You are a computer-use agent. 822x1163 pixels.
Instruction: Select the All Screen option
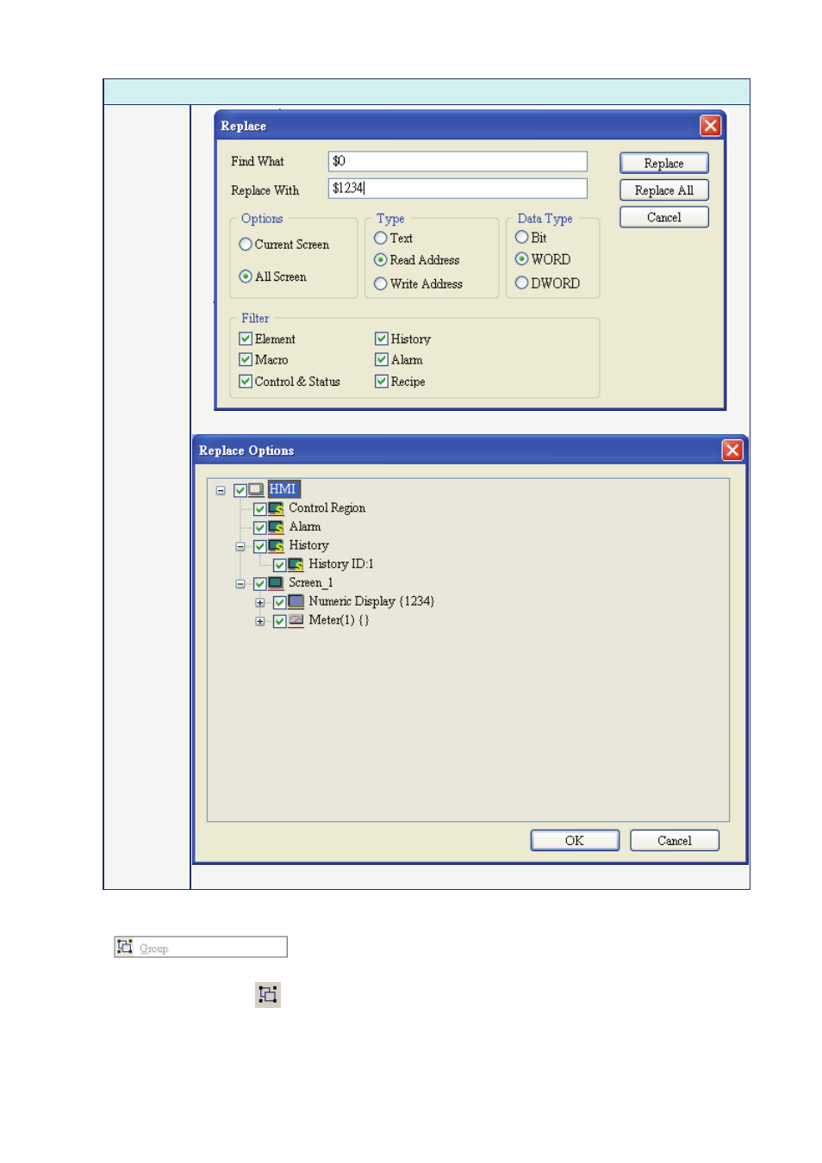[x=246, y=277]
